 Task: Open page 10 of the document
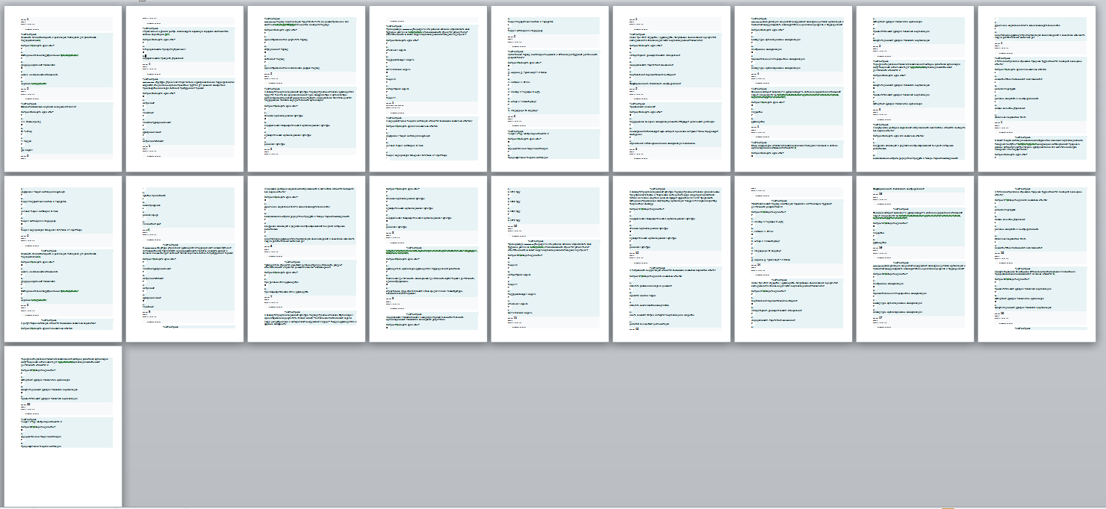tap(63, 259)
